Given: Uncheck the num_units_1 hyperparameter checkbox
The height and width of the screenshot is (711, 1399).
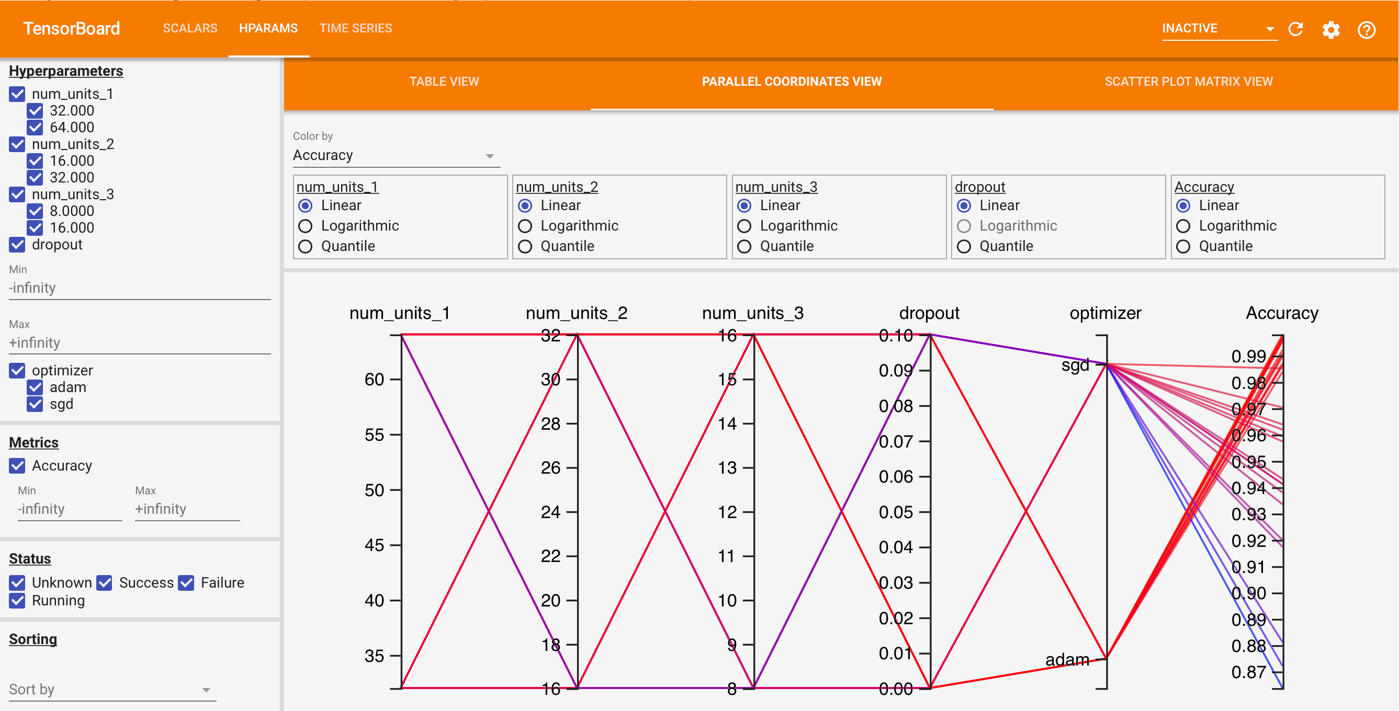Looking at the screenshot, I should [17, 94].
